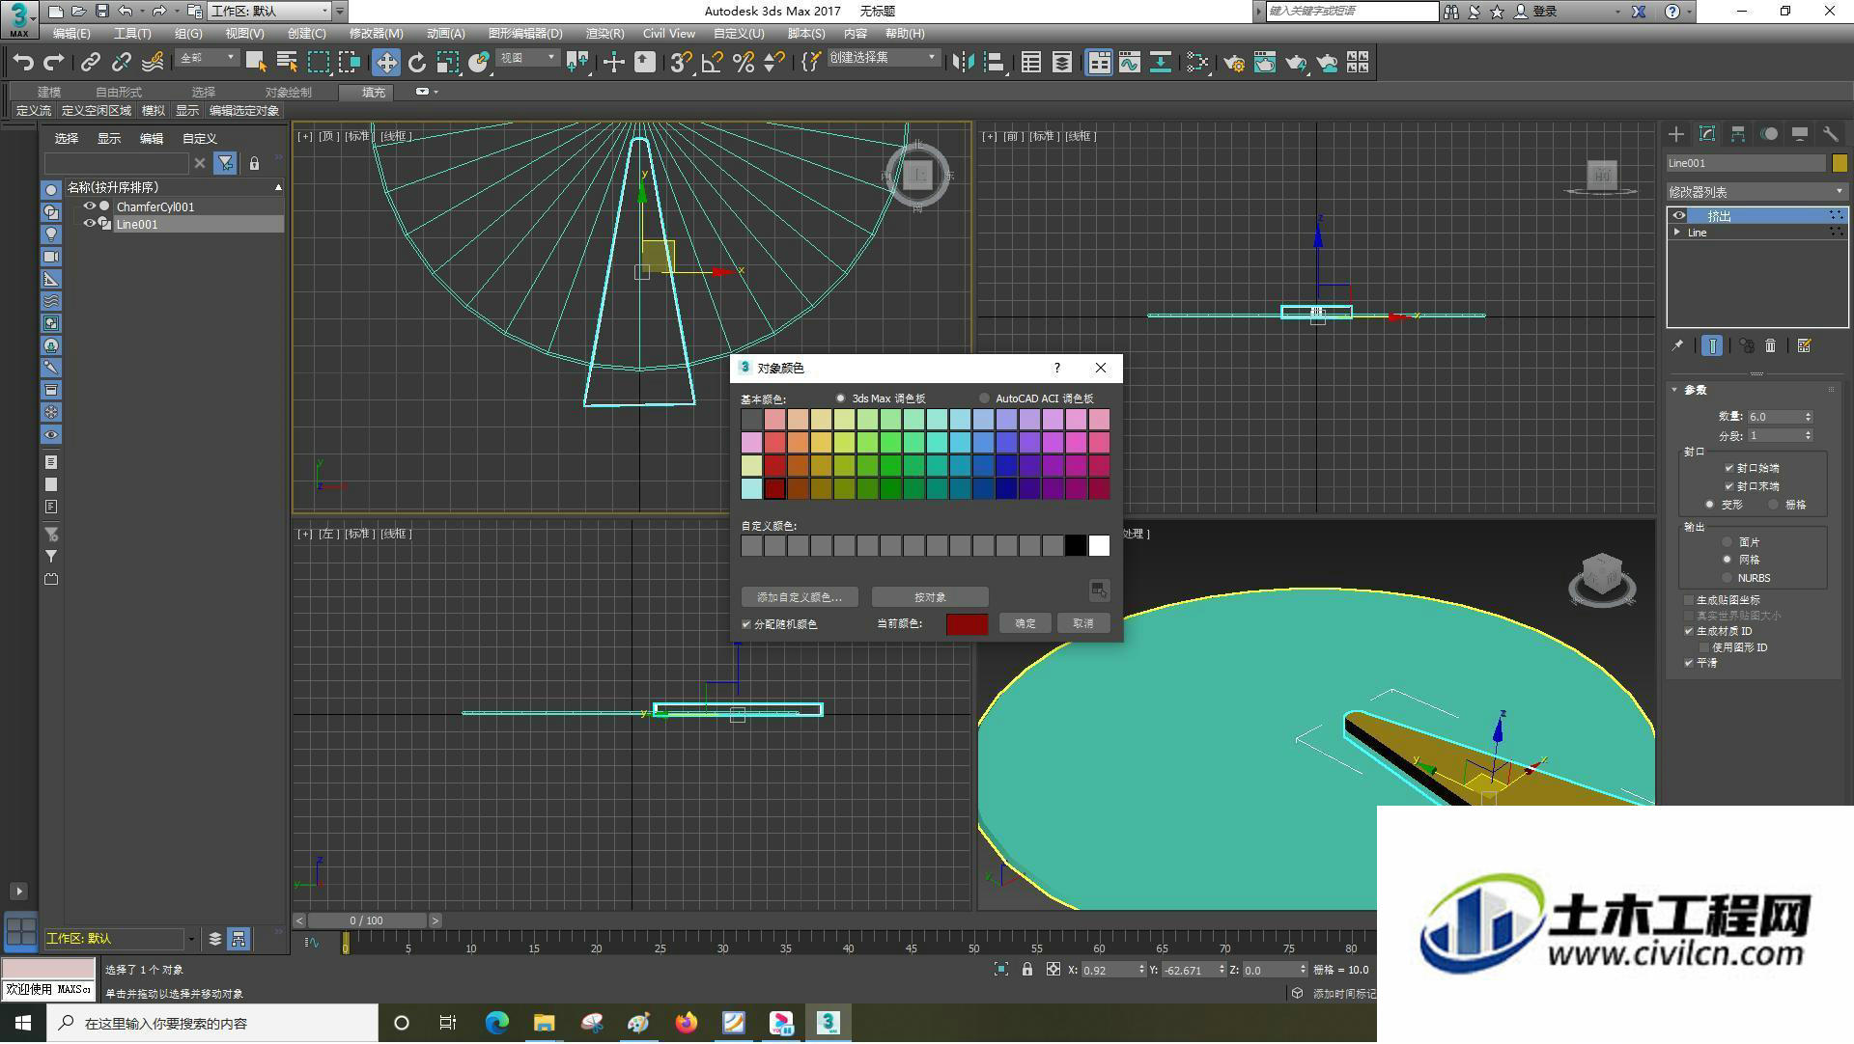The height and width of the screenshot is (1044, 1854).
Task: Switch to the Freeform ribbon tab
Action: tap(119, 93)
